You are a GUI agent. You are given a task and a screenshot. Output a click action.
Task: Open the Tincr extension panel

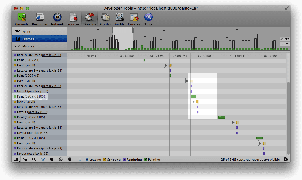tap(148, 19)
